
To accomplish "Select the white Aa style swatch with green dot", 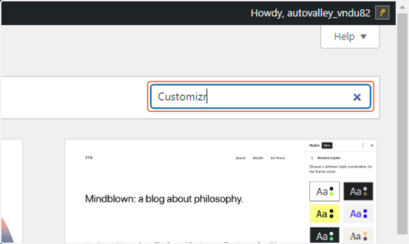I will click(324, 191).
